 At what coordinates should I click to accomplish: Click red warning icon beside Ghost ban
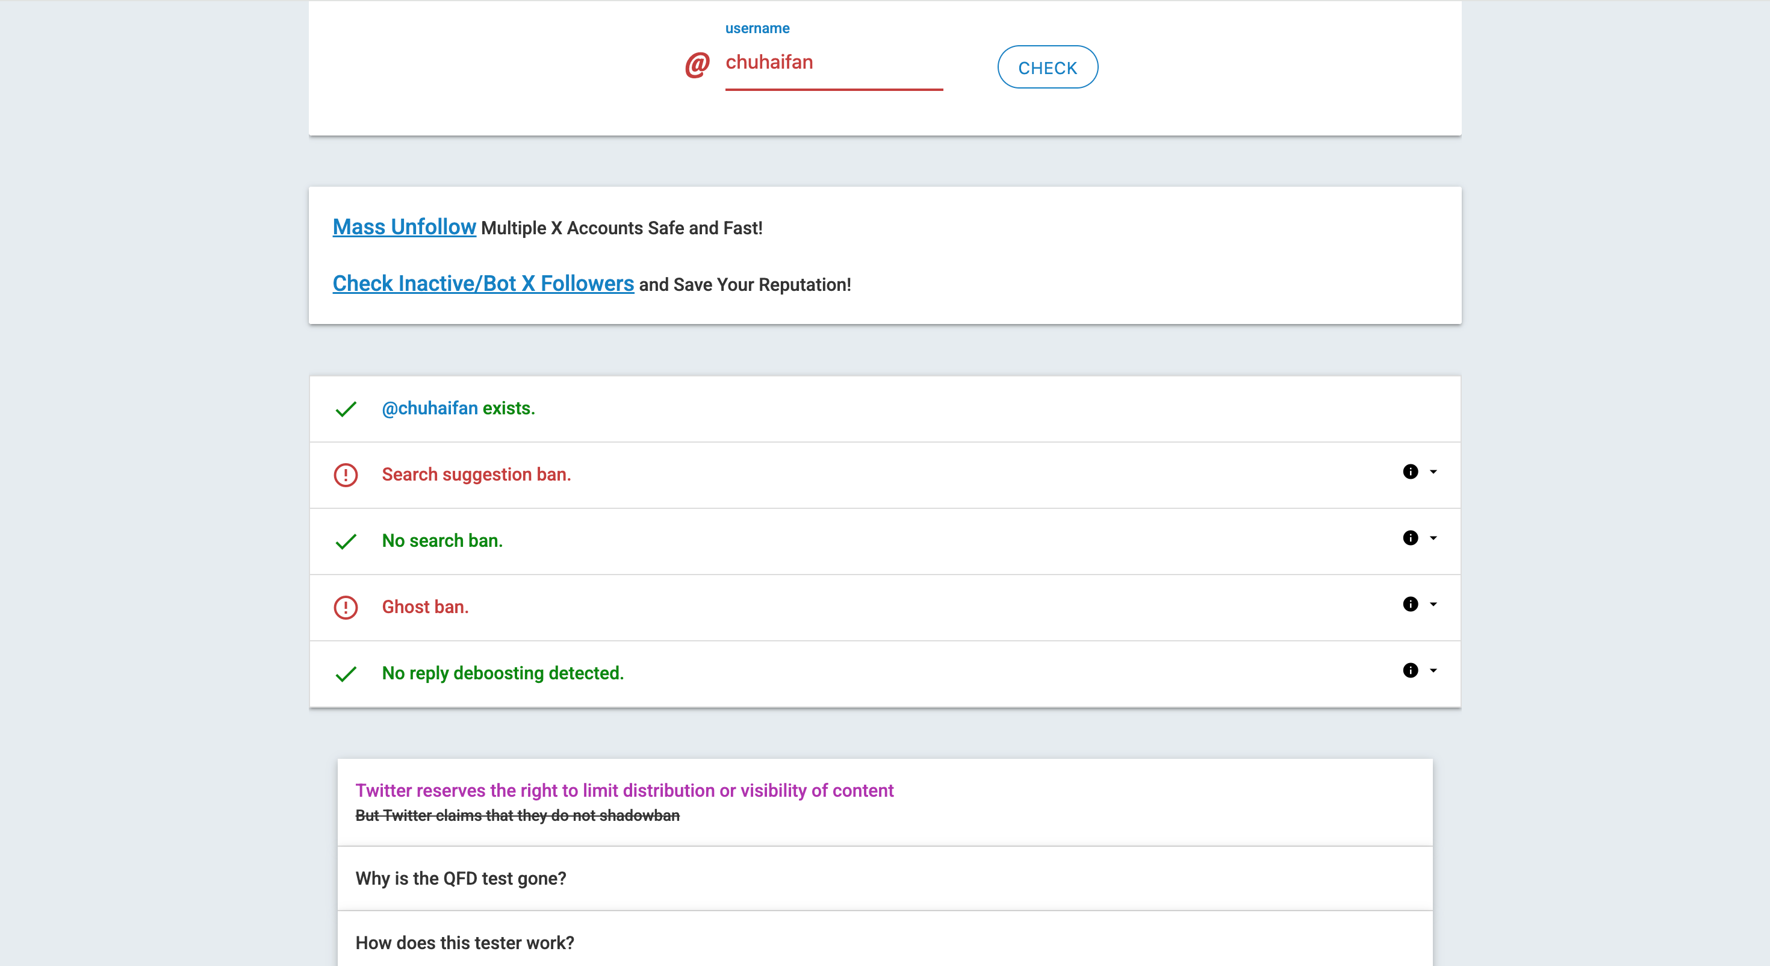pos(346,608)
